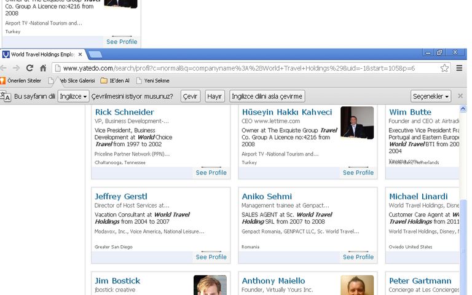
Task: Click 'CEO www.lettime.com' subtitle text
Action: point(270,121)
